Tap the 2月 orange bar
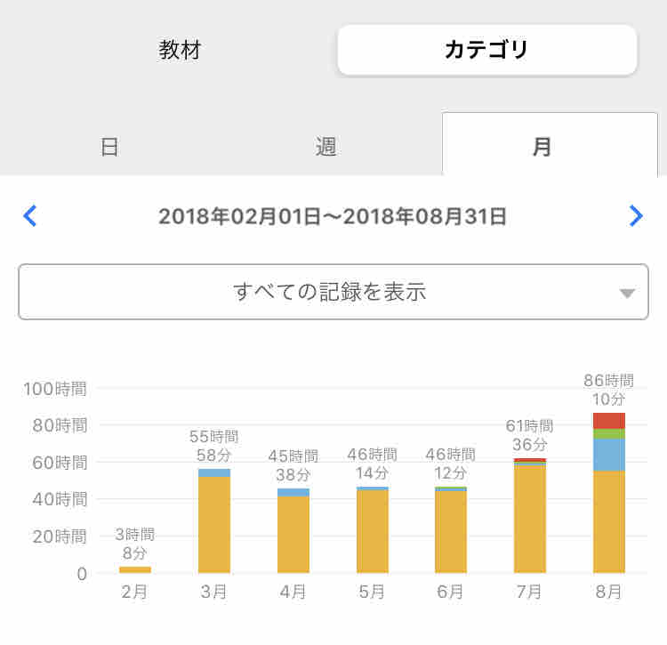The height and width of the screenshot is (645, 667). pyautogui.click(x=135, y=569)
